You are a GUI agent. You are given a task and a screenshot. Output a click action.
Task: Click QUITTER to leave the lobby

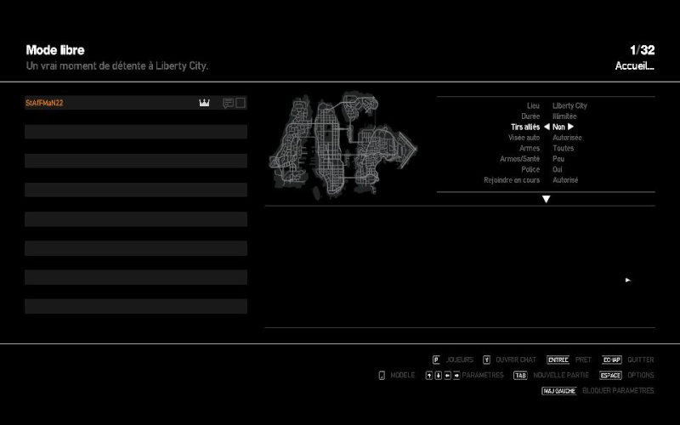pyautogui.click(x=641, y=360)
